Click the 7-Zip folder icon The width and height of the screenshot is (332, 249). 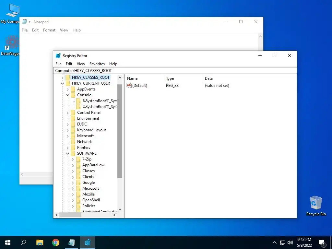(x=78, y=159)
